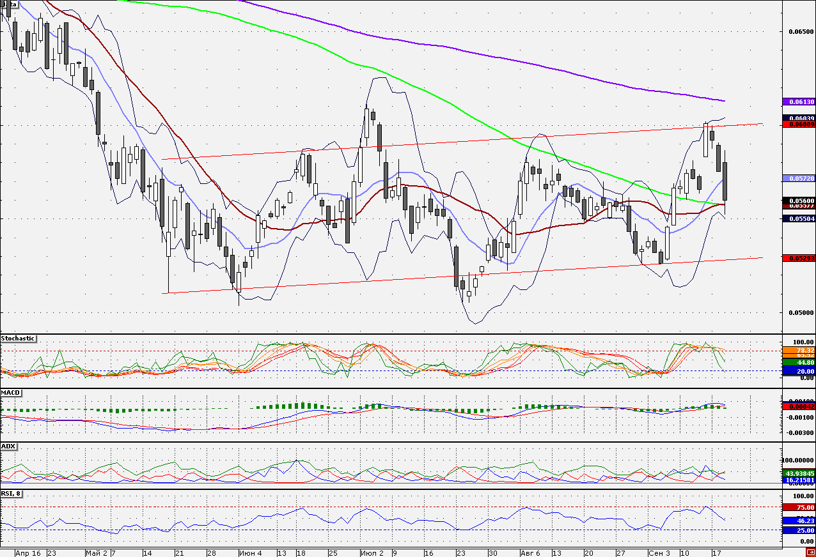Screen dimensions: 816x557
Task: Click the light blue 0.05720 price tag
Action: pos(798,178)
